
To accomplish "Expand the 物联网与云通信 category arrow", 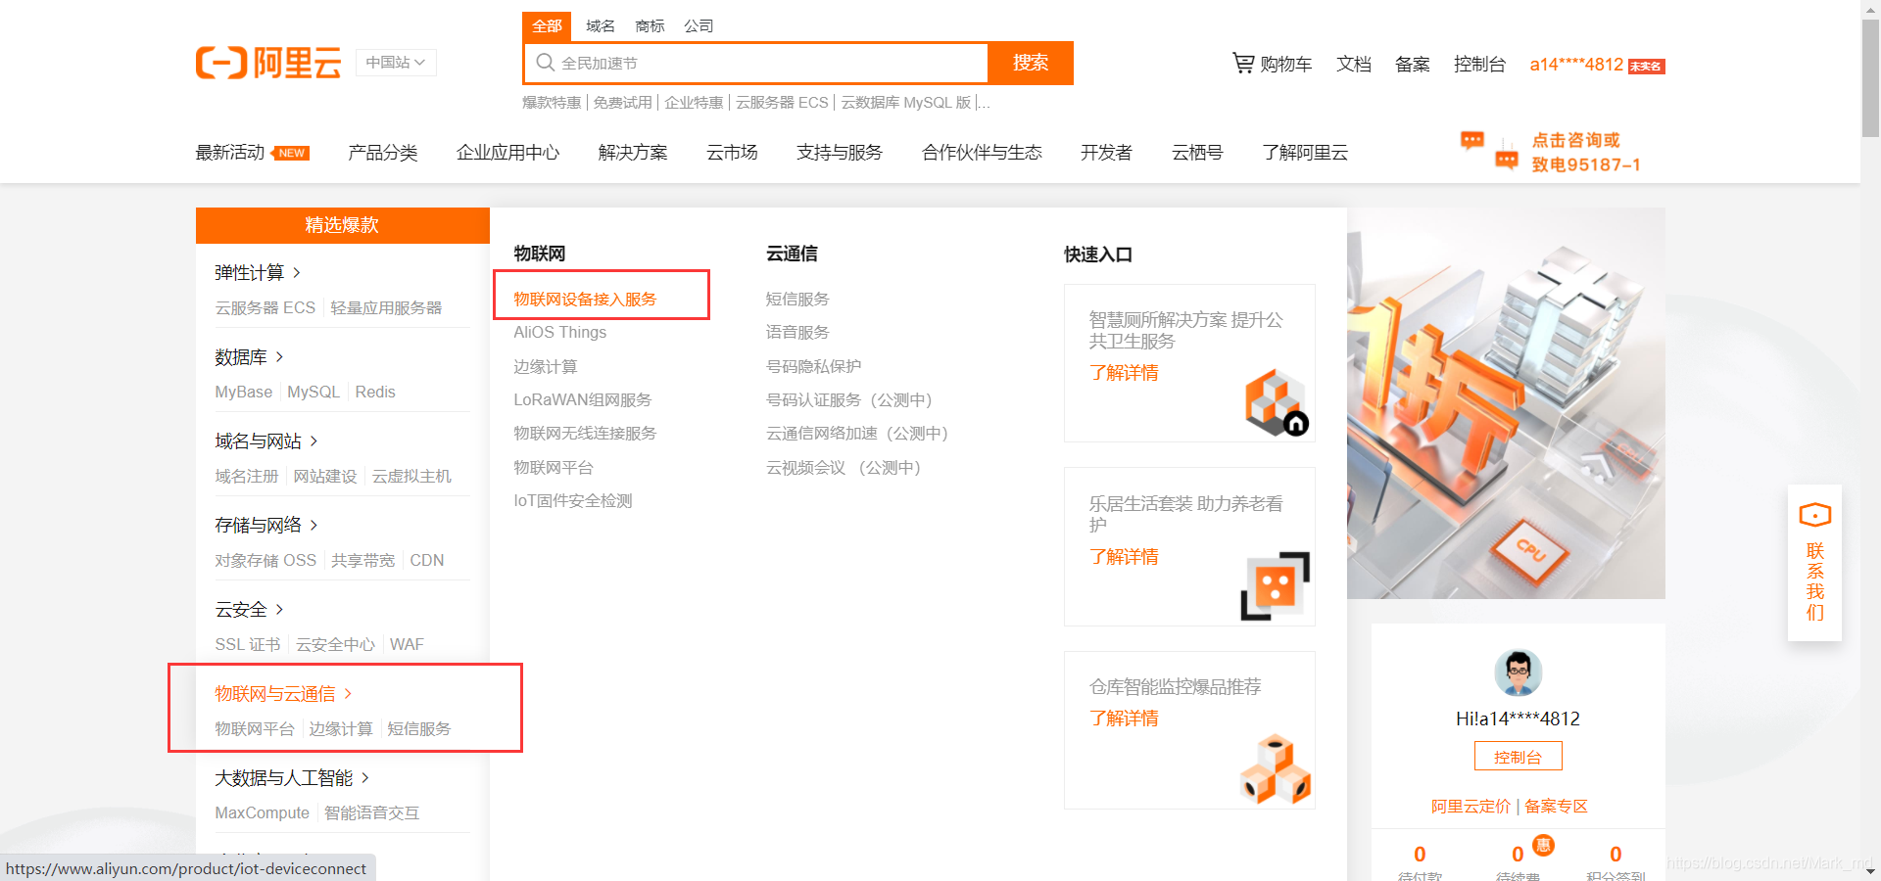I will (348, 693).
